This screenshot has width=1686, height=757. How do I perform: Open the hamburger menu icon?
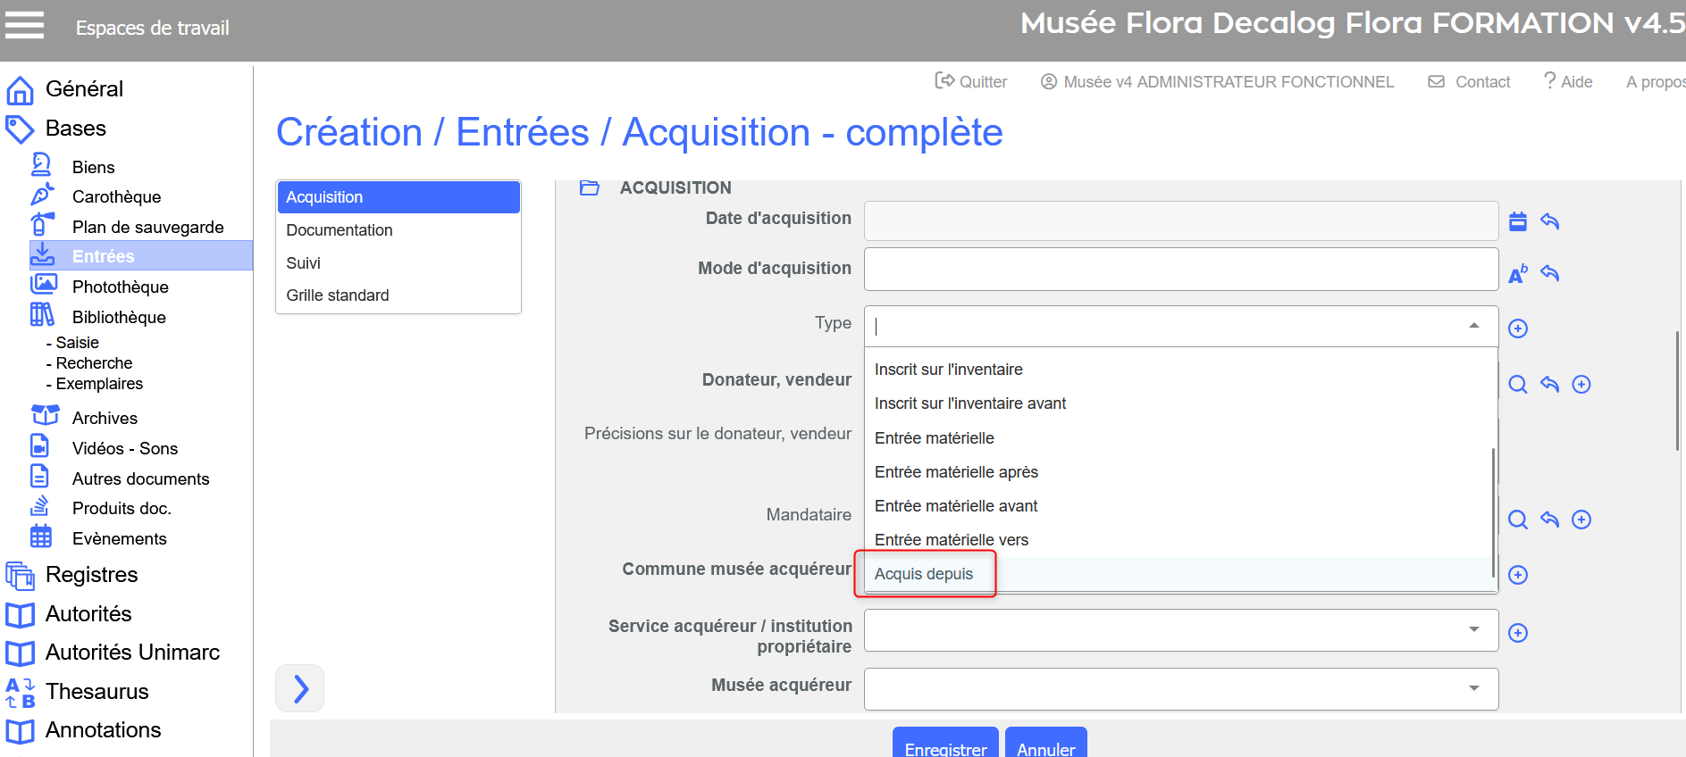[24, 25]
